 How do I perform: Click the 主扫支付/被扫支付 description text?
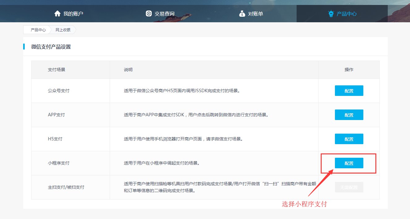pos(220,187)
